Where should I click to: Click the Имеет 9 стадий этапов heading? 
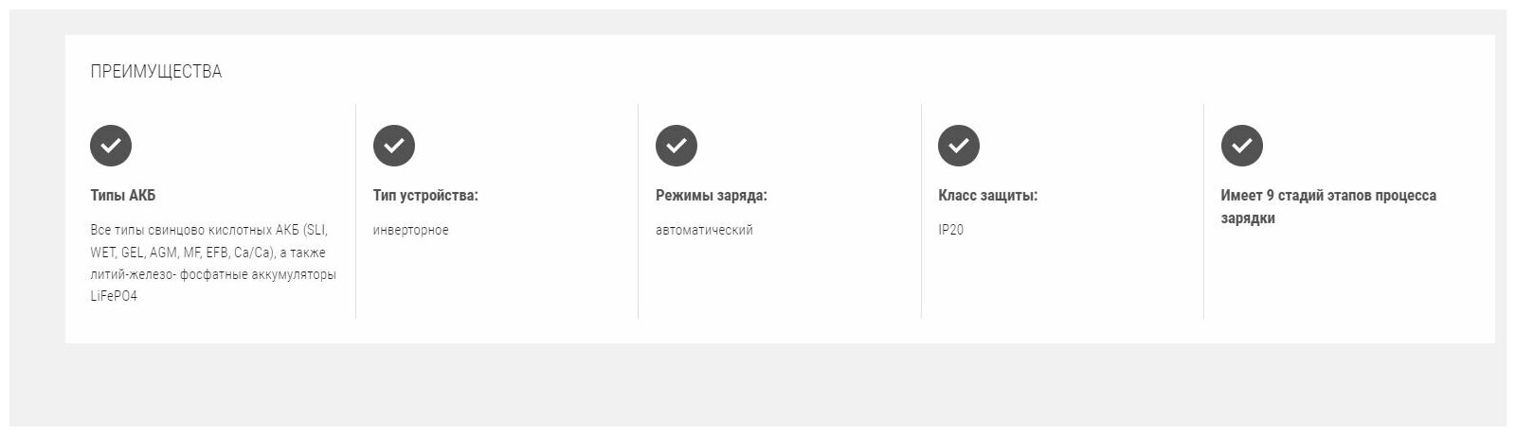click(x=1327, y=196)
